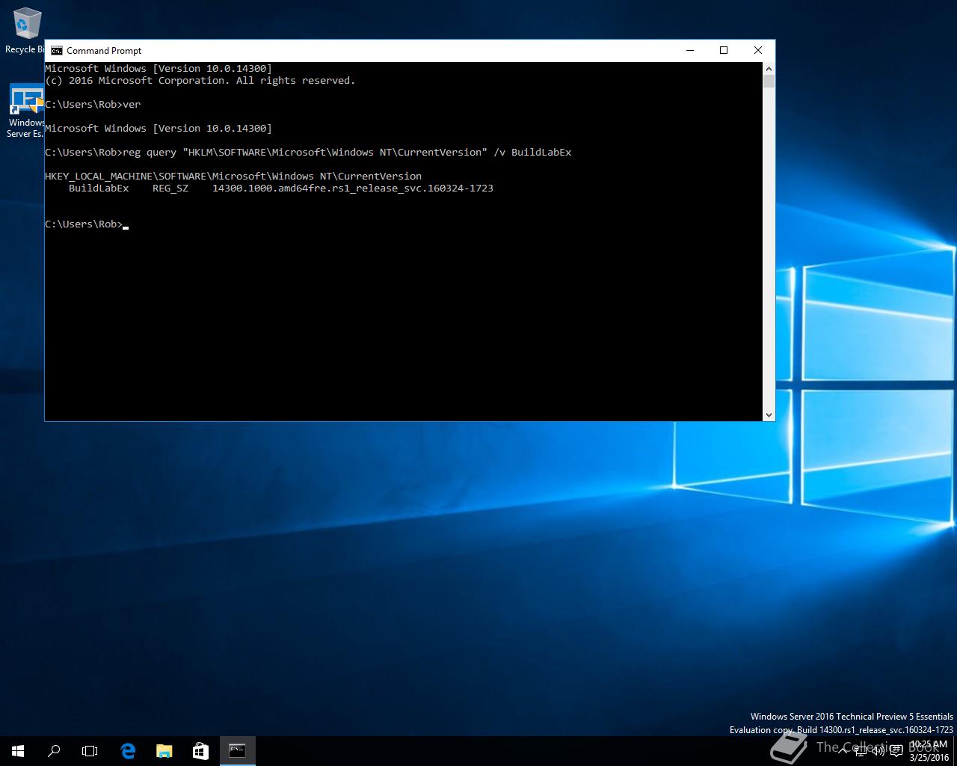Click the Command Prompt scrollbar down arrow

769,414
